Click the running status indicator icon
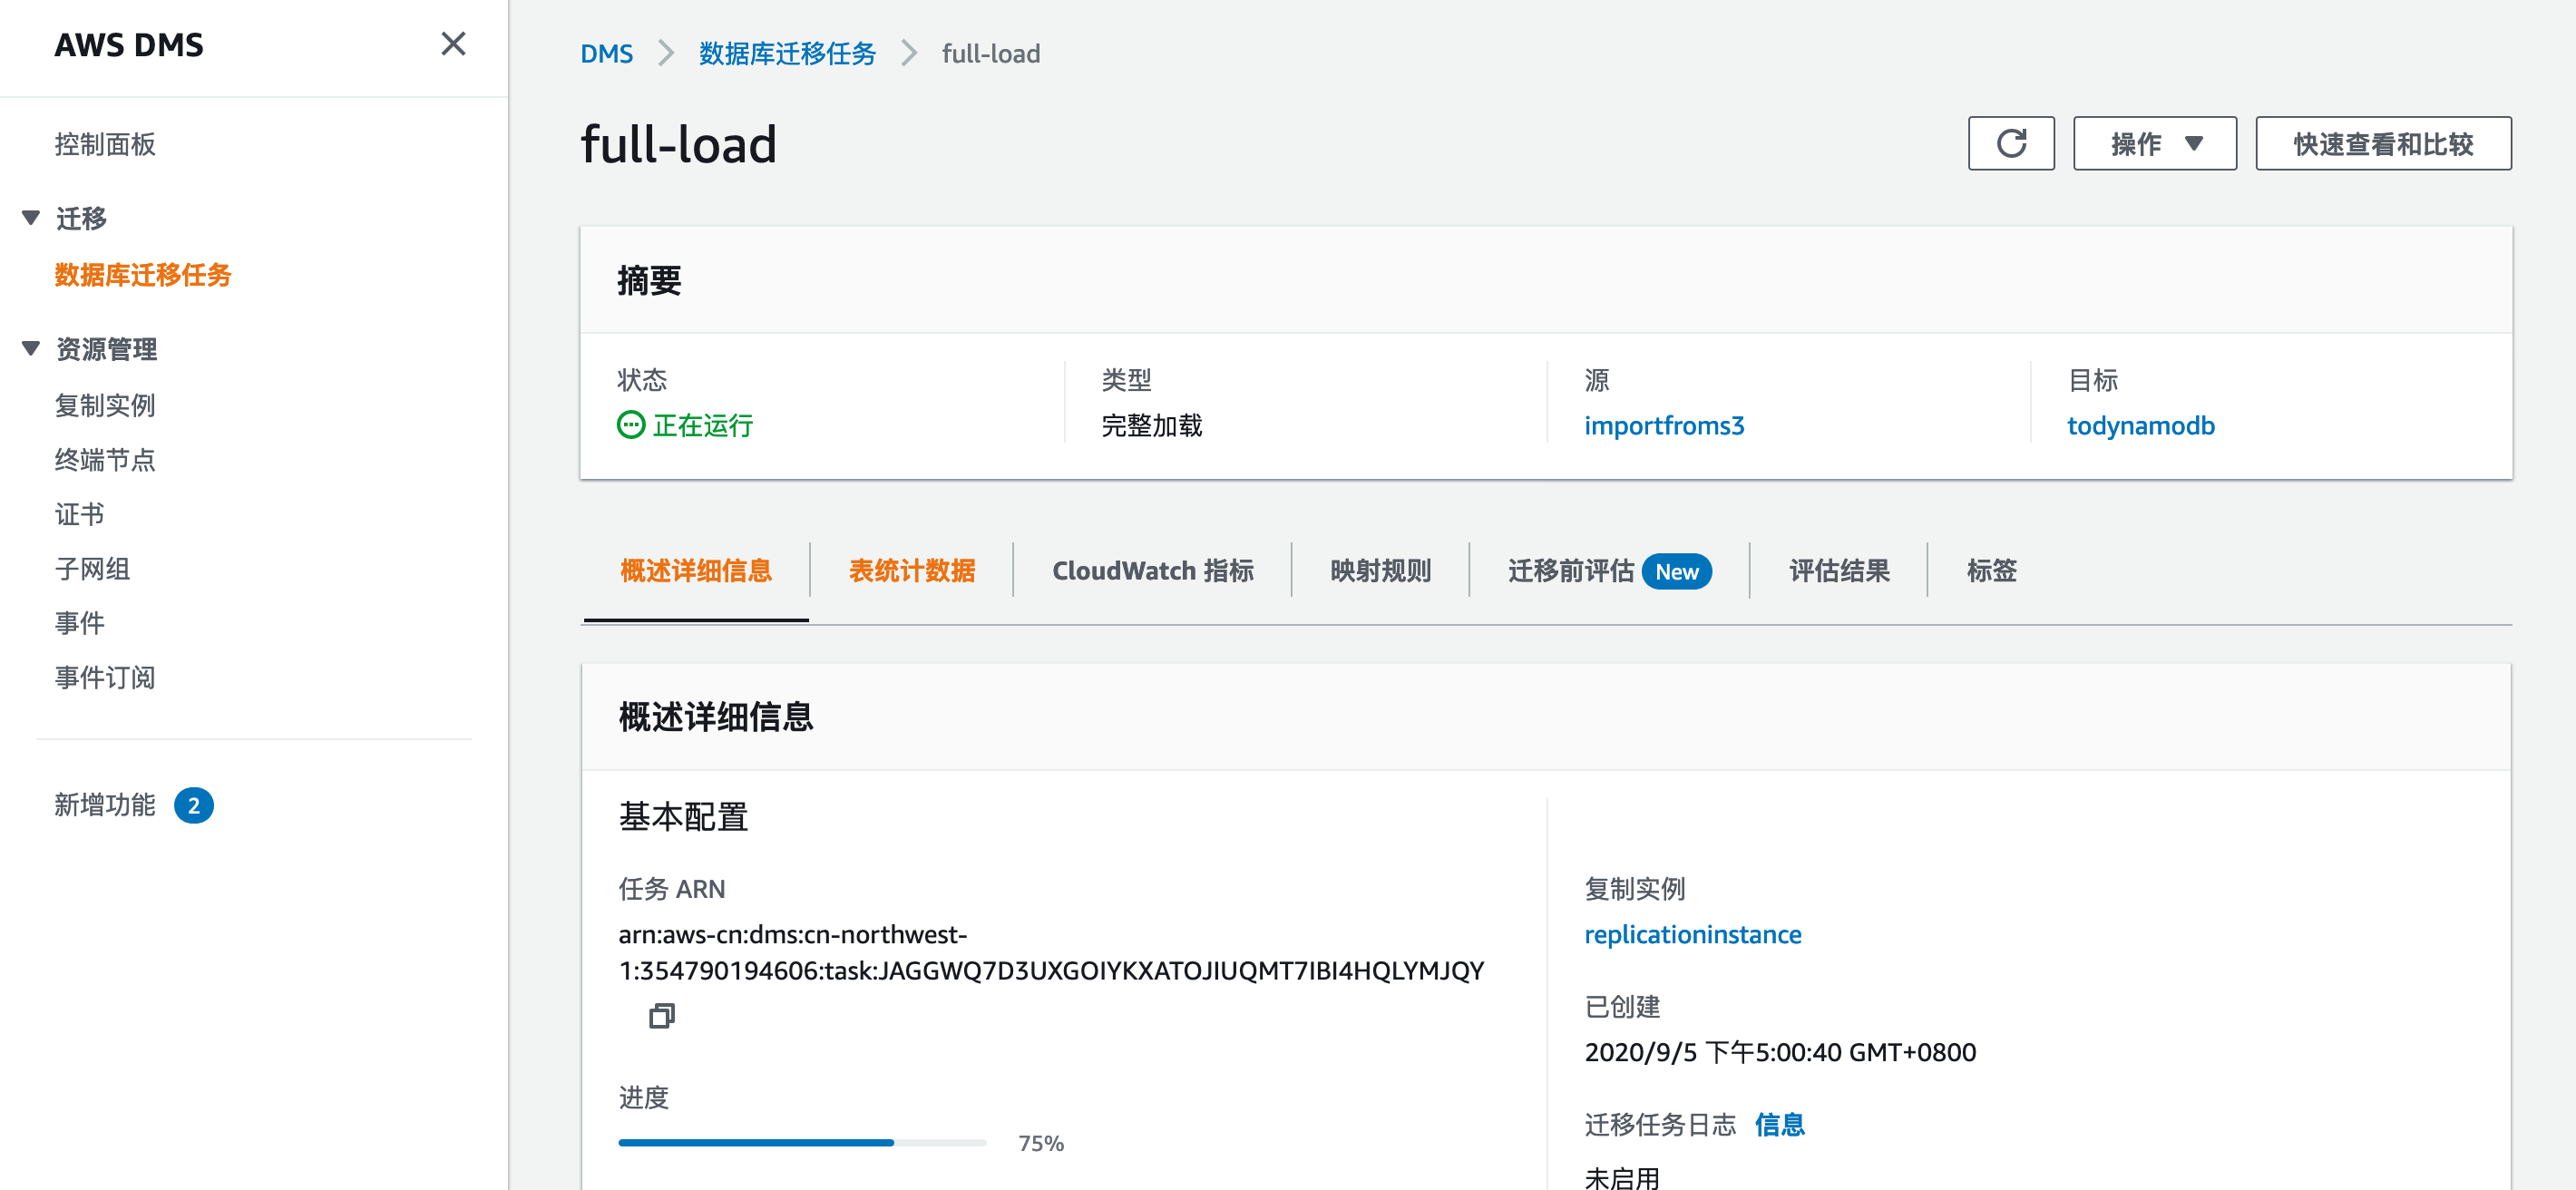 pyautogui.click(x=630, y=425)
